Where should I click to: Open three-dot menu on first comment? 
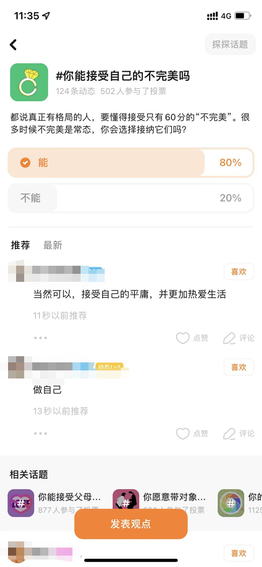pos(41,338)
